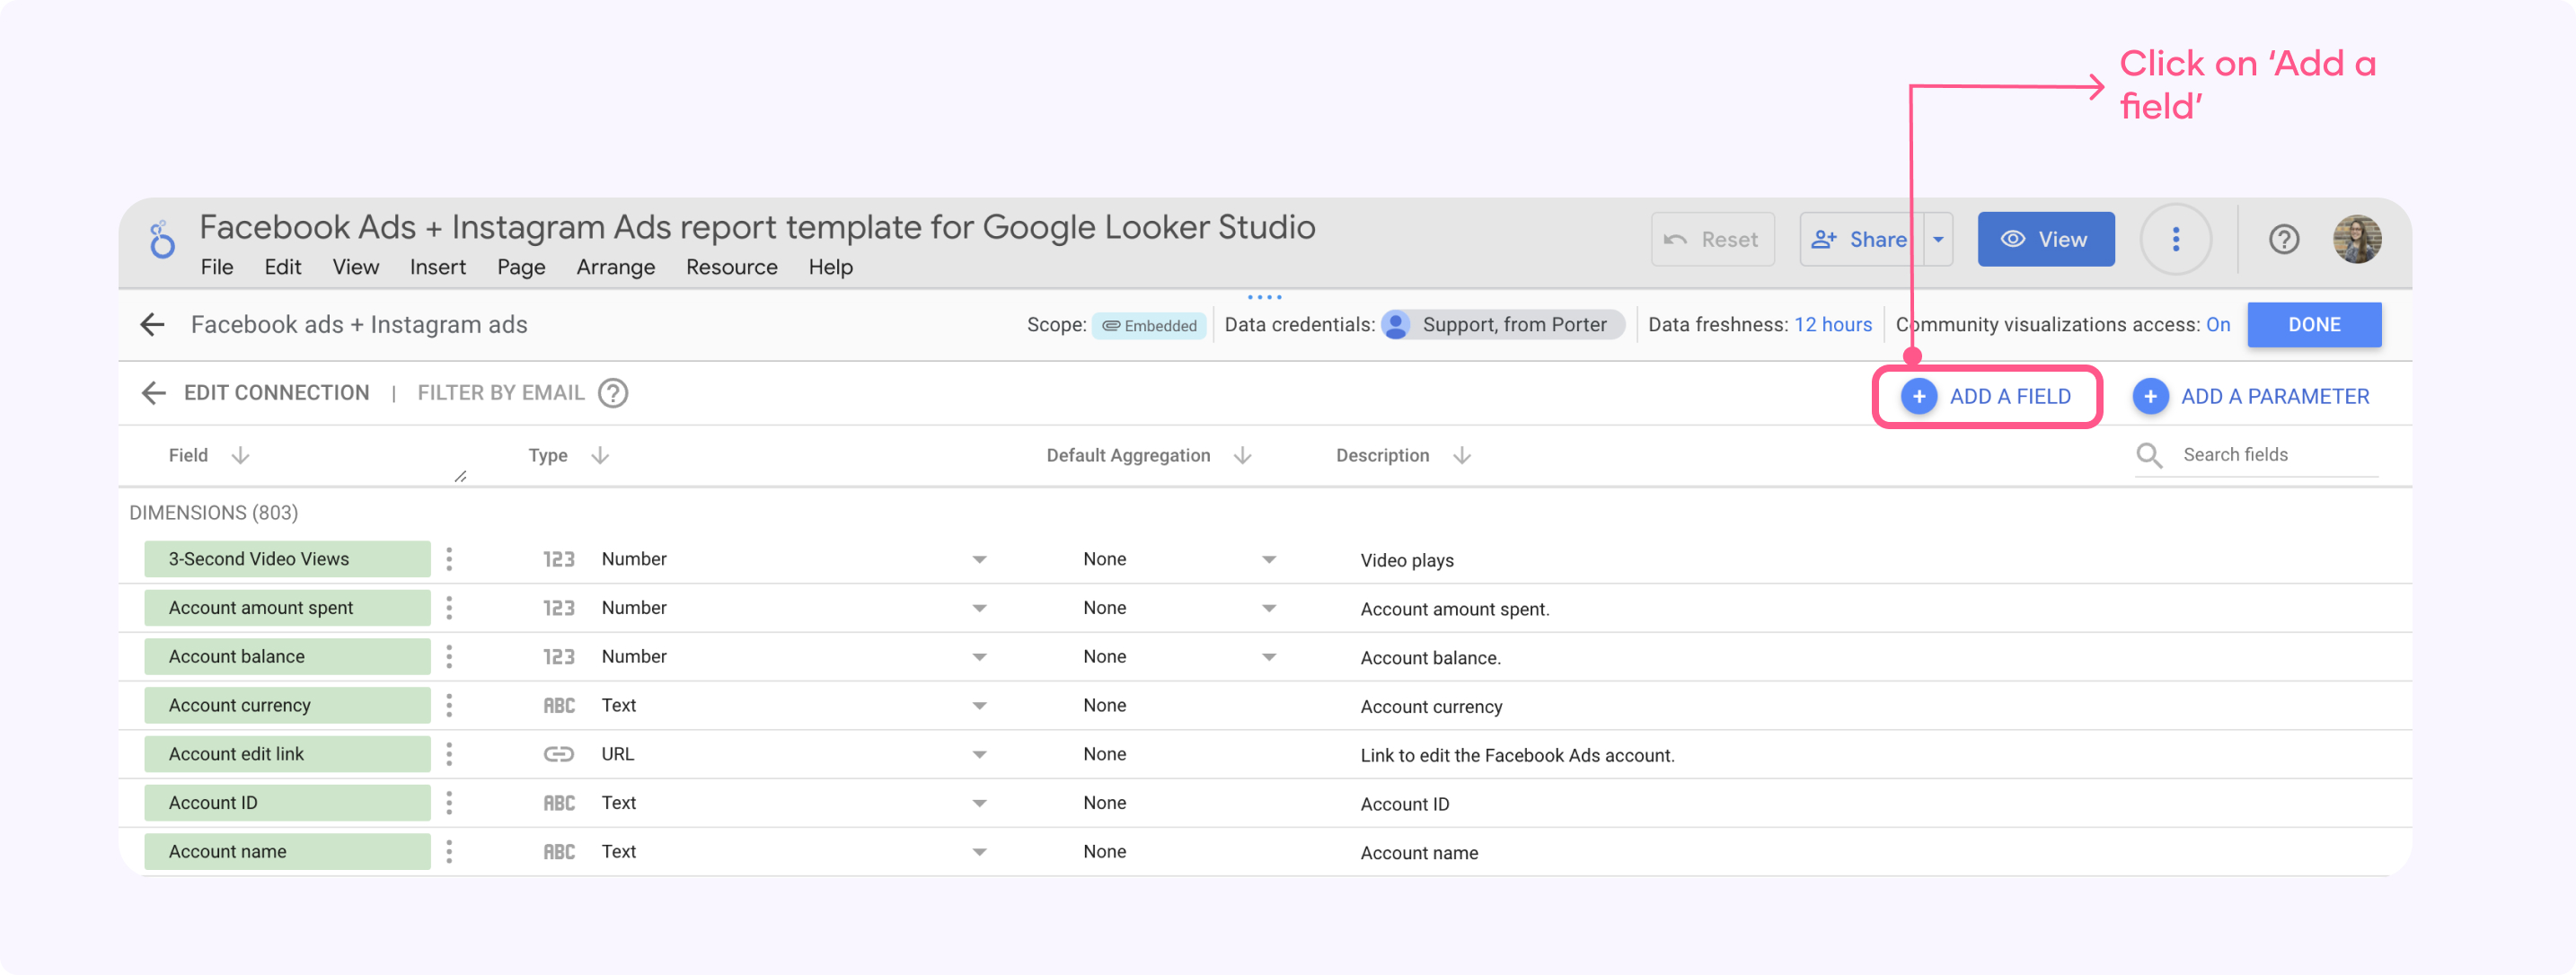
Task: Open Type dropdown for 3-Second Video Views
Action: 979,560
